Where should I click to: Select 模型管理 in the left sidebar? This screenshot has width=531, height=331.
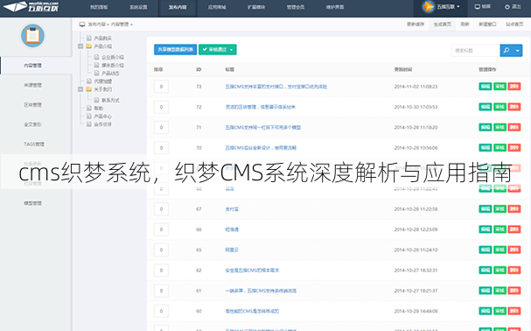click(33, 203)
